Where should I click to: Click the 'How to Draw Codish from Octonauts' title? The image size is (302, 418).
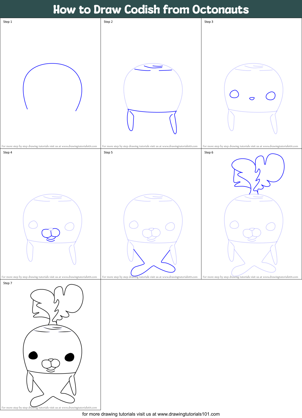click(x=151, y=9)
